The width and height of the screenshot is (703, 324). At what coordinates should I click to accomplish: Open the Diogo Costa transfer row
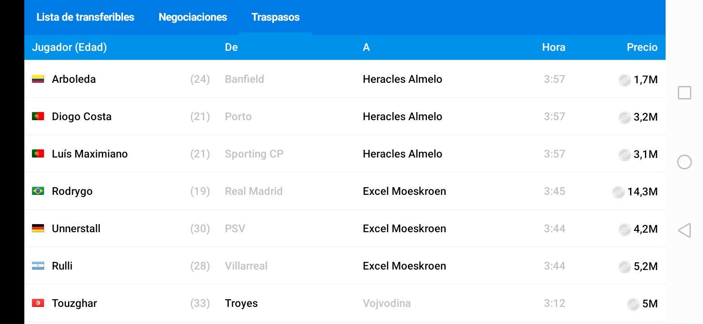click(x=345, y=117)
